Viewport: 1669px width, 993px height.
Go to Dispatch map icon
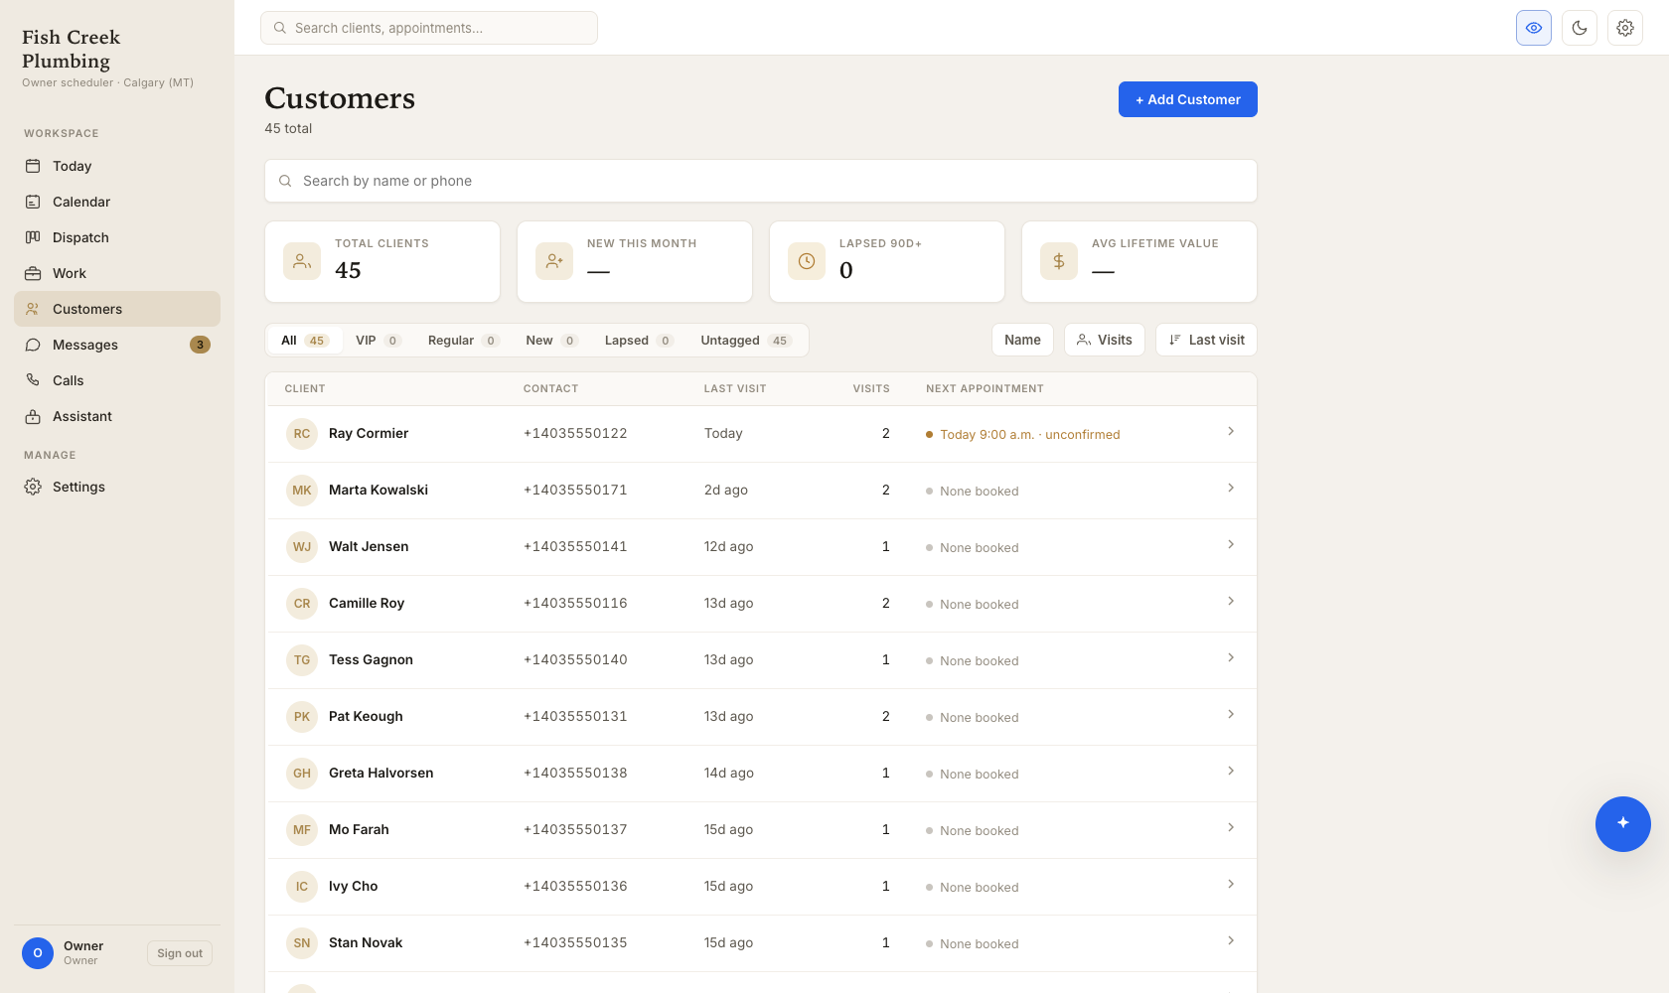(x=33, y=237)
